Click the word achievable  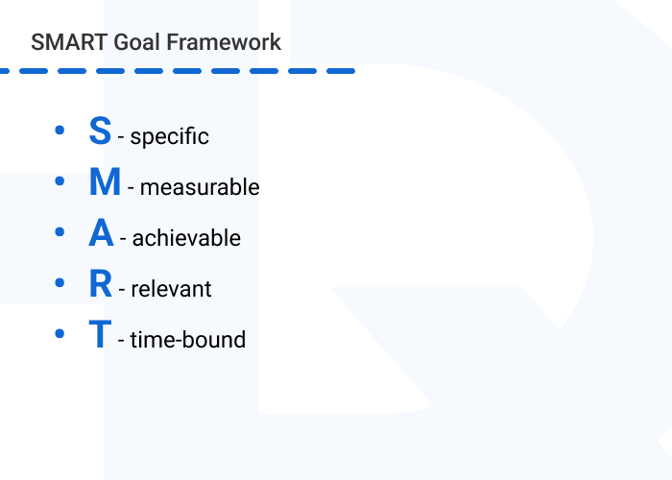[186, 238]
